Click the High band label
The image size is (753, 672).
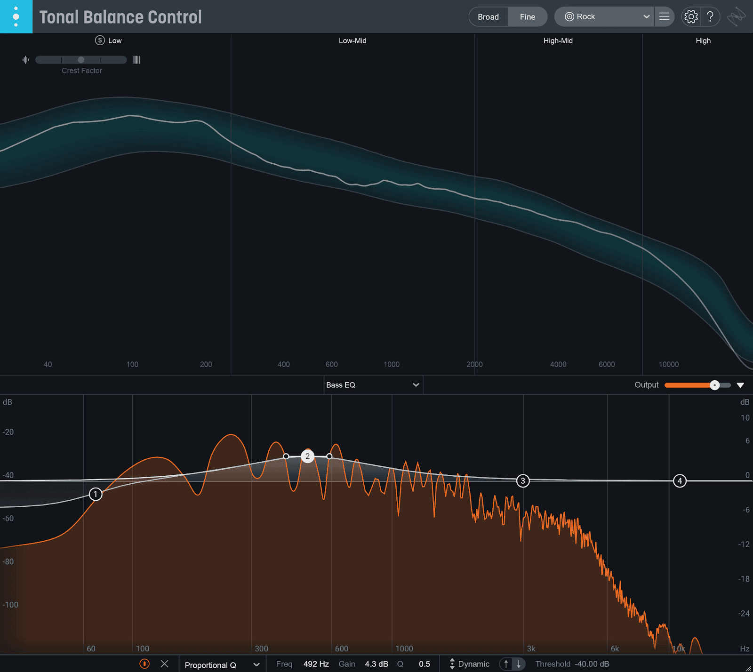click(703, 41)
